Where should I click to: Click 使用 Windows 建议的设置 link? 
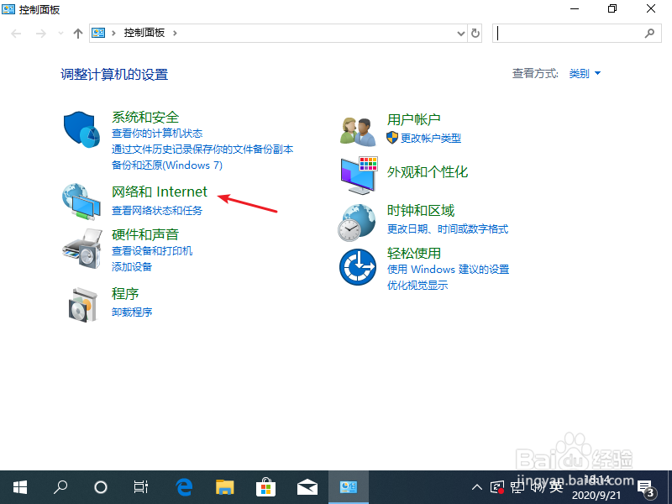pyautogui.click(x=448, y=270)
